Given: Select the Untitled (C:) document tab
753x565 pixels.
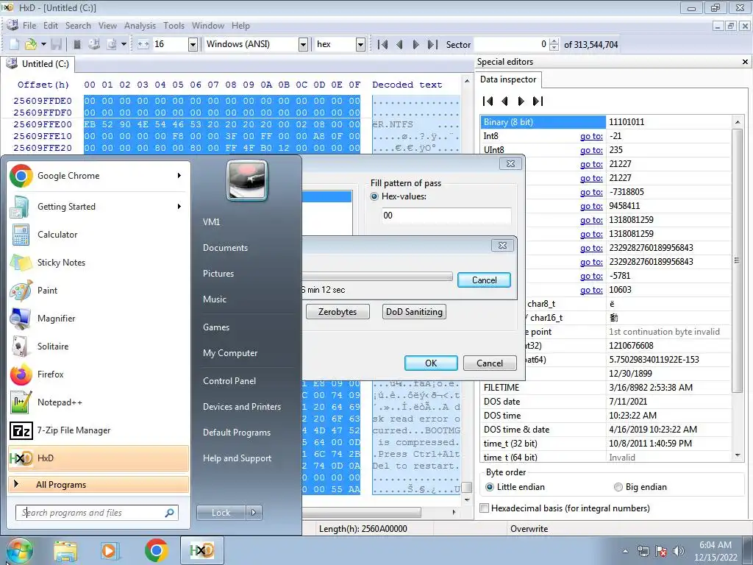Looking at the screenshot, I should (38, 64).
